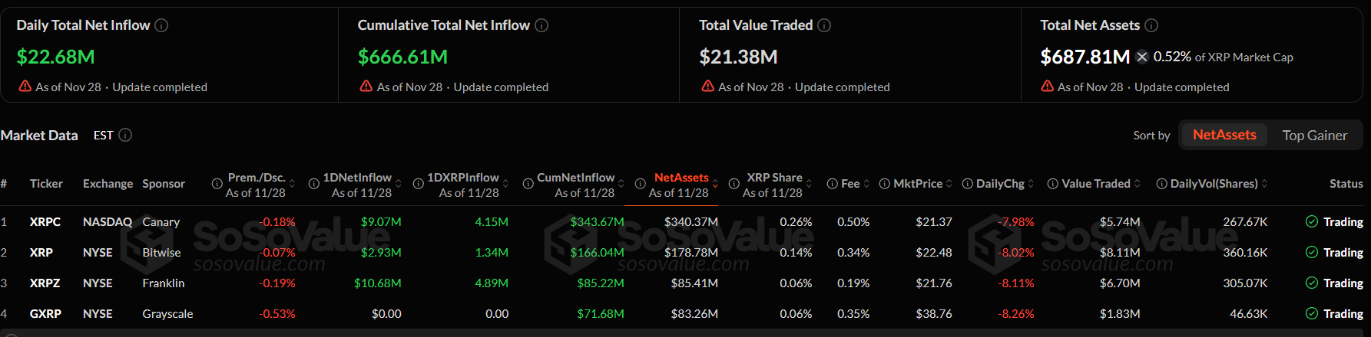The image size is (1371, 337).
Task: Click info icon beside Daily Total Net Inflow
Action: (x=161, y=25)
